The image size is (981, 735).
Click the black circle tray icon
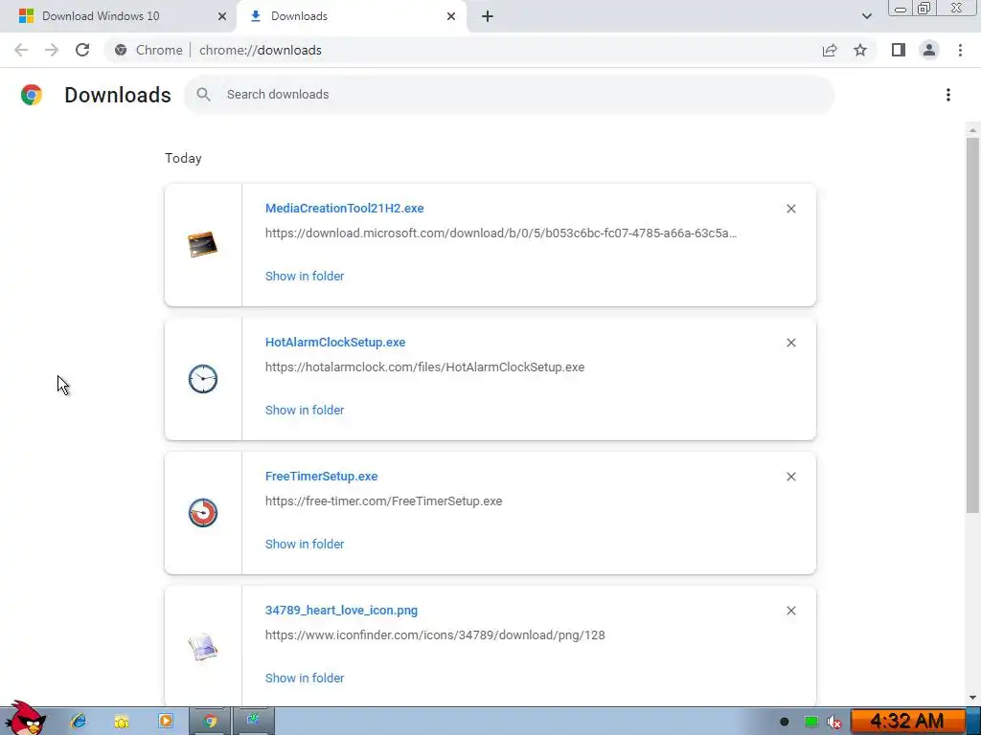(x=784, y=722)
